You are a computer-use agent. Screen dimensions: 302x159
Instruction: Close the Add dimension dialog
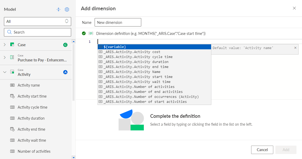[x=294, y=8]
